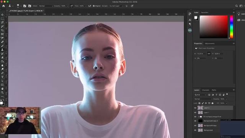The image size is (245, 138).
Task: Click the search icon at top right
Action: [237, 6]
